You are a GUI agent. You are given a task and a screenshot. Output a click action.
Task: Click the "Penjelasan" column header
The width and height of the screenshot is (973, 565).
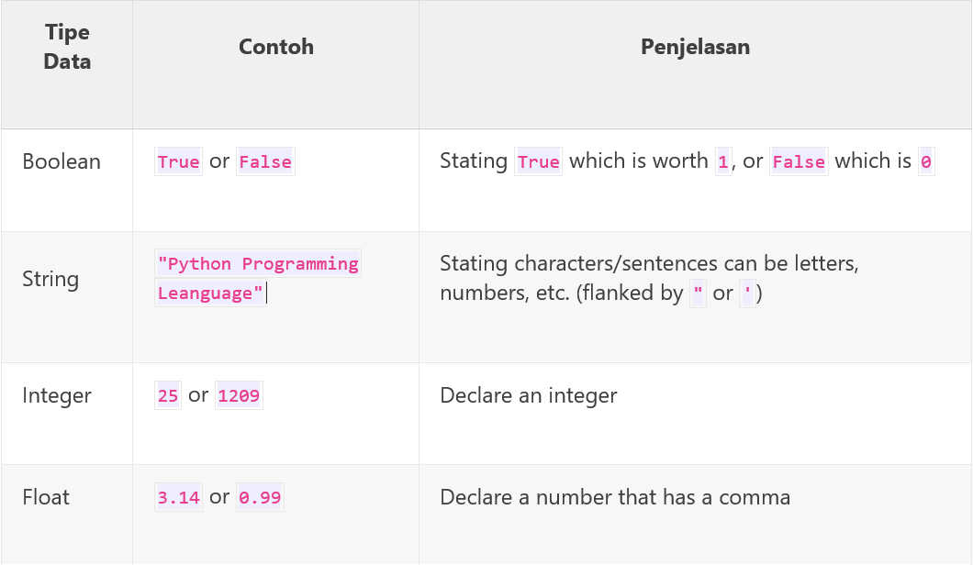click(695, 47)
